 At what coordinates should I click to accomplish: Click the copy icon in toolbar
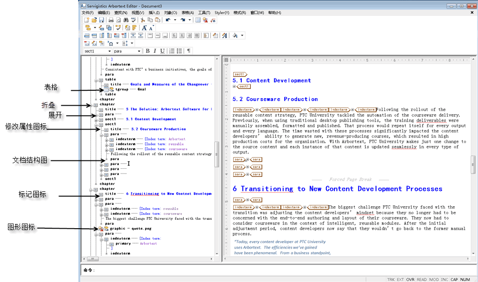tap(150, 20)
